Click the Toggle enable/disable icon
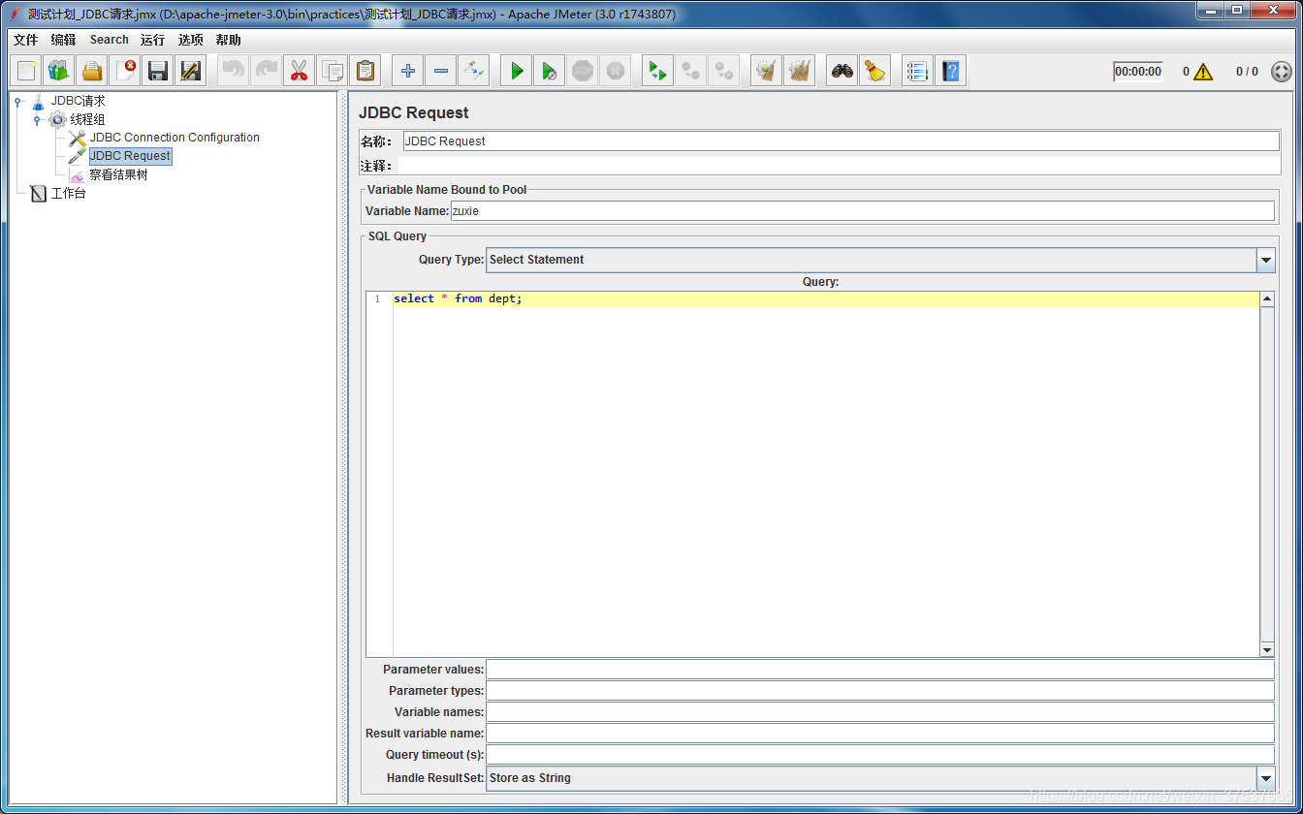The width and height of the screenshot is (1303, 814). pyautogui.click(x=474, y=71)
